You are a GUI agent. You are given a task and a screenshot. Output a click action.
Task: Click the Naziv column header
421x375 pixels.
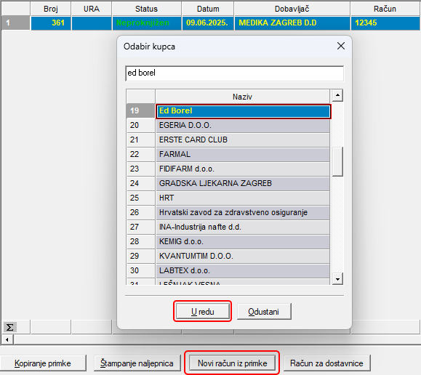coord(242,97)
